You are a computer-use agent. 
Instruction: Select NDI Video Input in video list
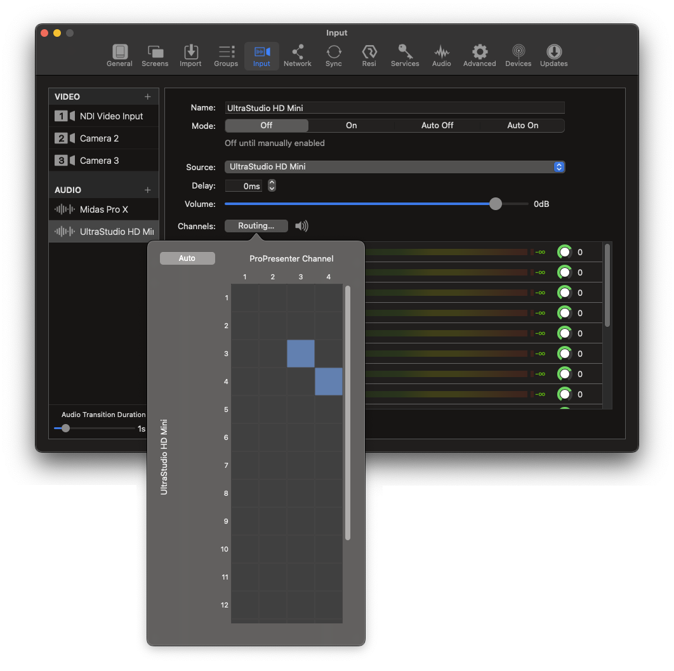tap(103, 116)
